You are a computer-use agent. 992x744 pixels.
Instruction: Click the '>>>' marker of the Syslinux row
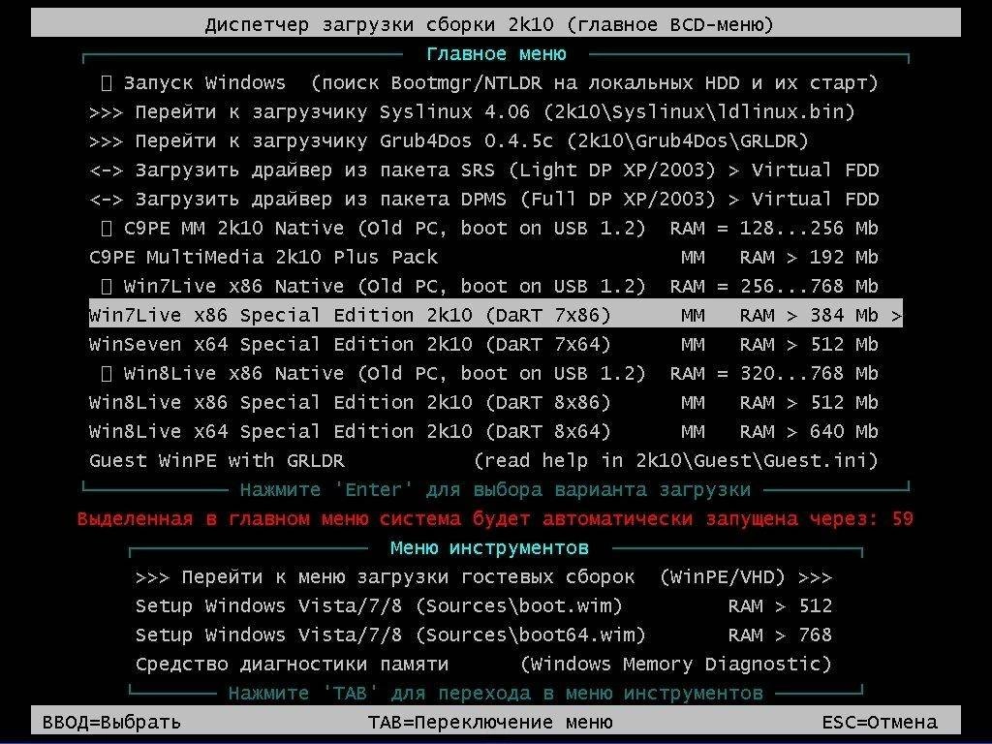click(106, 112)
